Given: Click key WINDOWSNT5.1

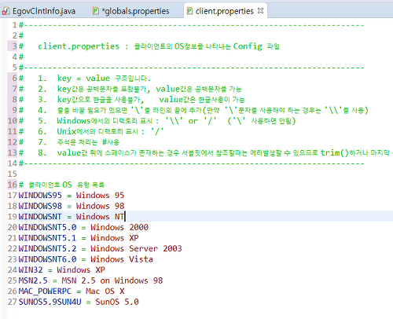Looking at the screenshot, I should click(x=47, y=238).
